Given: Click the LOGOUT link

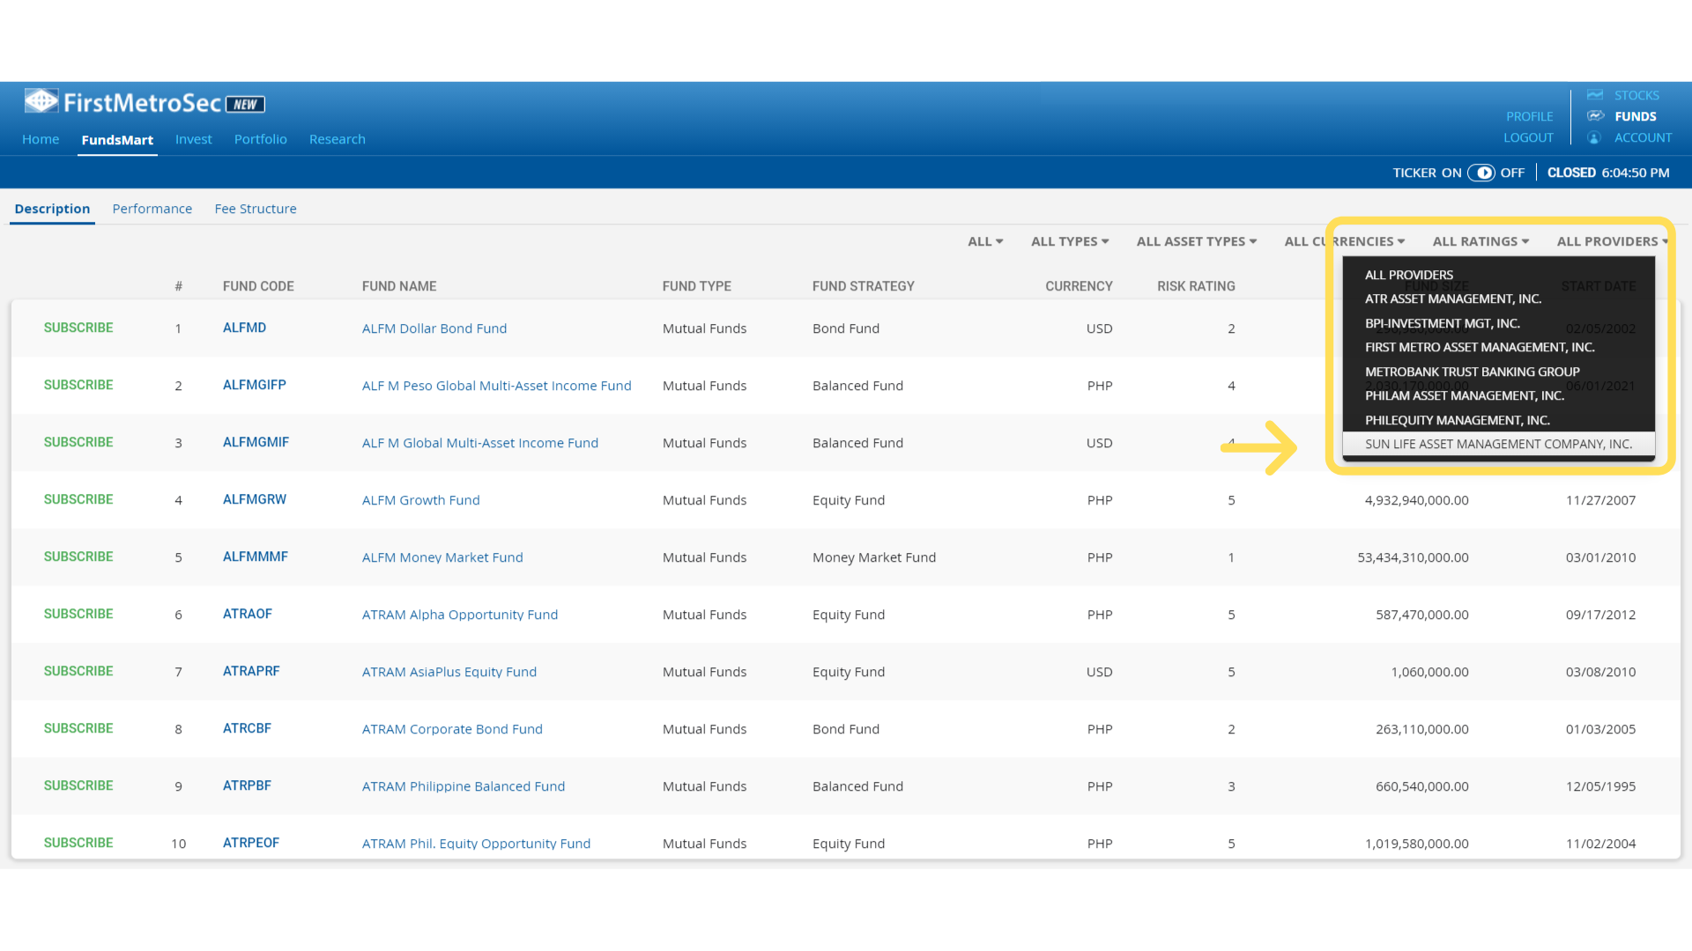Looking at the screenshot, I should [1528, 137].
